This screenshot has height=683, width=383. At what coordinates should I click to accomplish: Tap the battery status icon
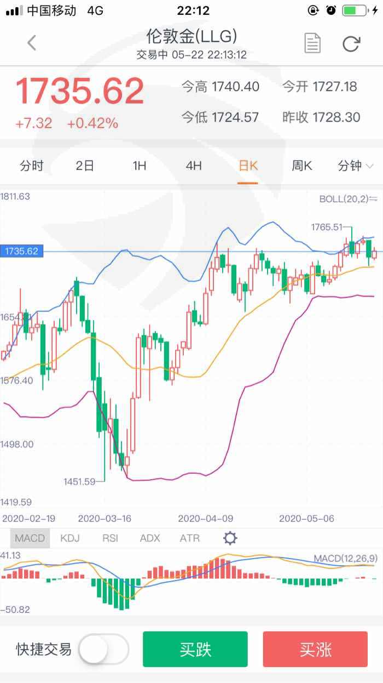pos(355,10)
